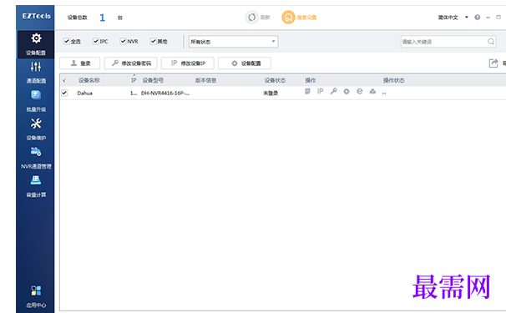Toggle the 全选 select-all checkbox
506x313 pixels.
point(67,41)
